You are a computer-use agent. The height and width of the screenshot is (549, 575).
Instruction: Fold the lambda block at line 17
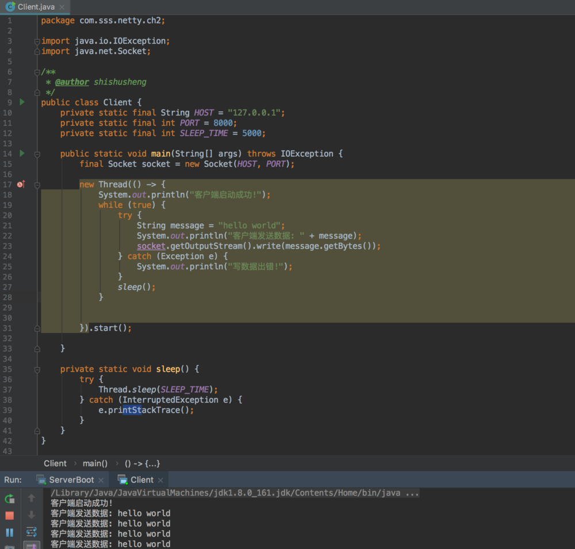click(37, 185)
